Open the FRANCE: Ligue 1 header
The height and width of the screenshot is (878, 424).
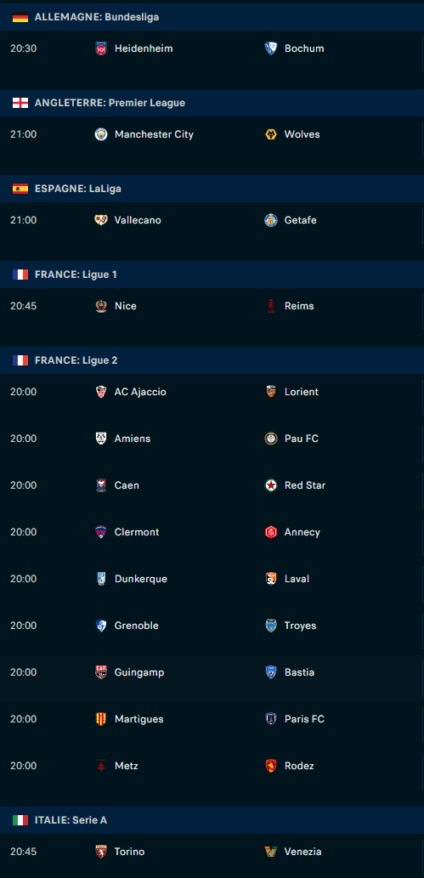tap(212, 275)
